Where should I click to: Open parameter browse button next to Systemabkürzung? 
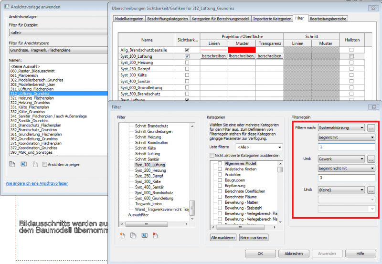(371, 128)
